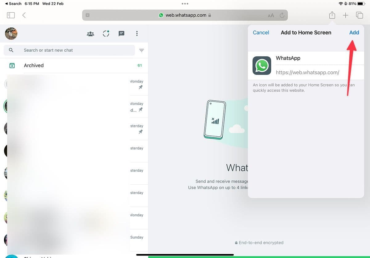Viewport: 370px width, 258px height.
Task: Open the Status updates icon
Action: pos(106,34)
